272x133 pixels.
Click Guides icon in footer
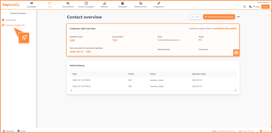tap(19, 131)
